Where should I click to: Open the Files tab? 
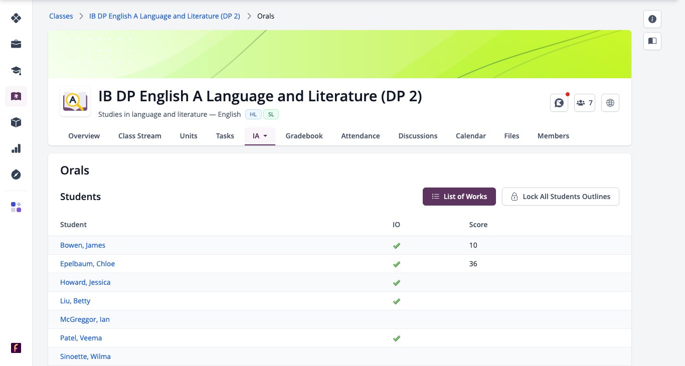[x=511, y=136]
